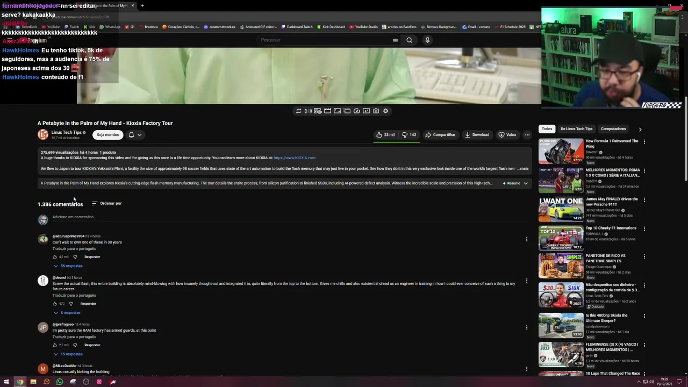This screenshot has height=387, width=688.
Task: Open options for 'How Formula 1 Reinvented The Wing'
Action: (x=644, y=141)
